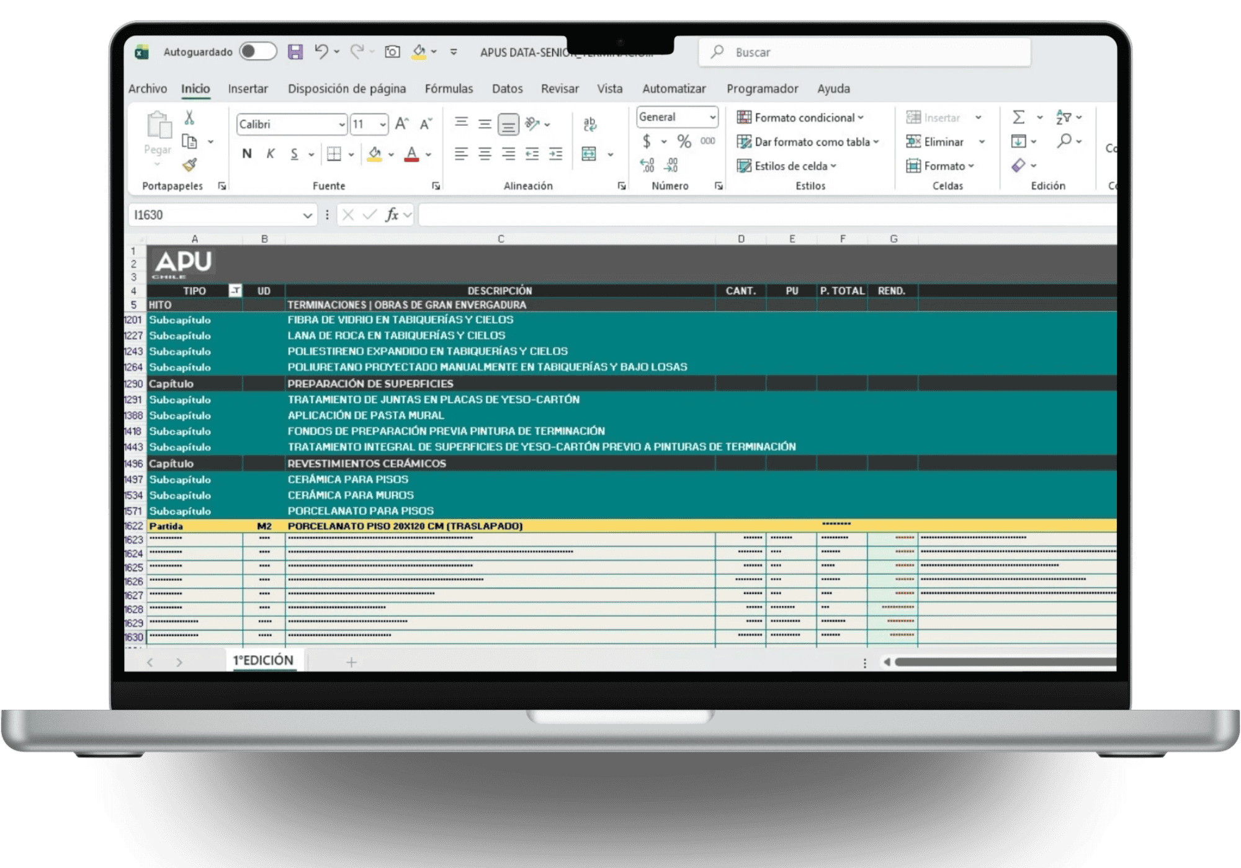1241x868 pixels.
Task: Switch to the 1°EDICIÓN sheet tab
Action: (x=263, y=660)
